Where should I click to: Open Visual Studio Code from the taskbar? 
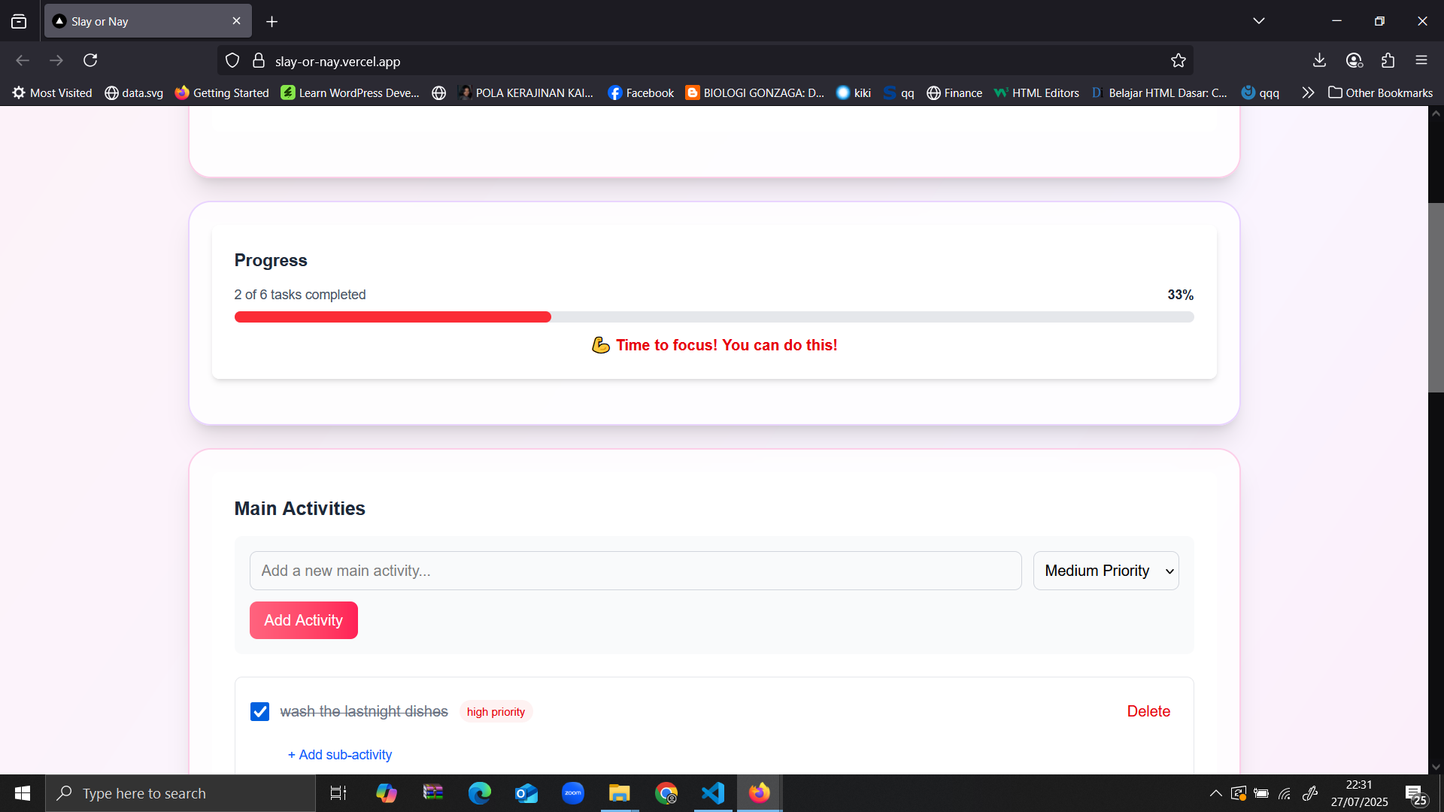pos(712,793)
